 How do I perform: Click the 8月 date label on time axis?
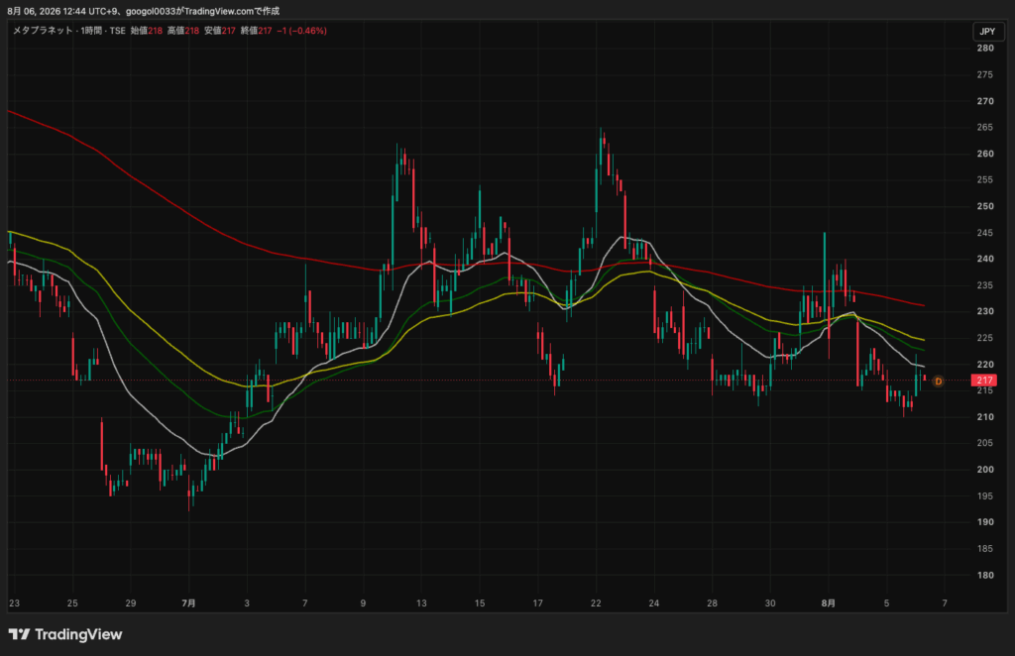pos(828,602)
